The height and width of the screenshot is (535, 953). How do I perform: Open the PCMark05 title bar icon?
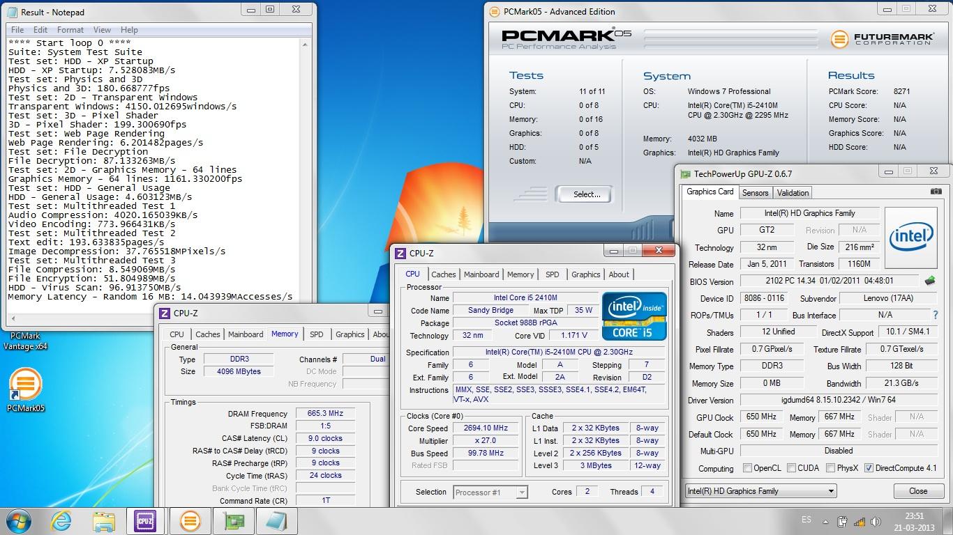(495, 11)
